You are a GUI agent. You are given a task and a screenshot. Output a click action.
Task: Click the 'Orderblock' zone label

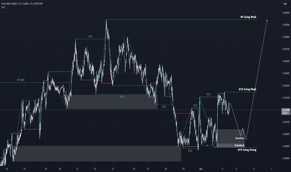coord(239,145)
